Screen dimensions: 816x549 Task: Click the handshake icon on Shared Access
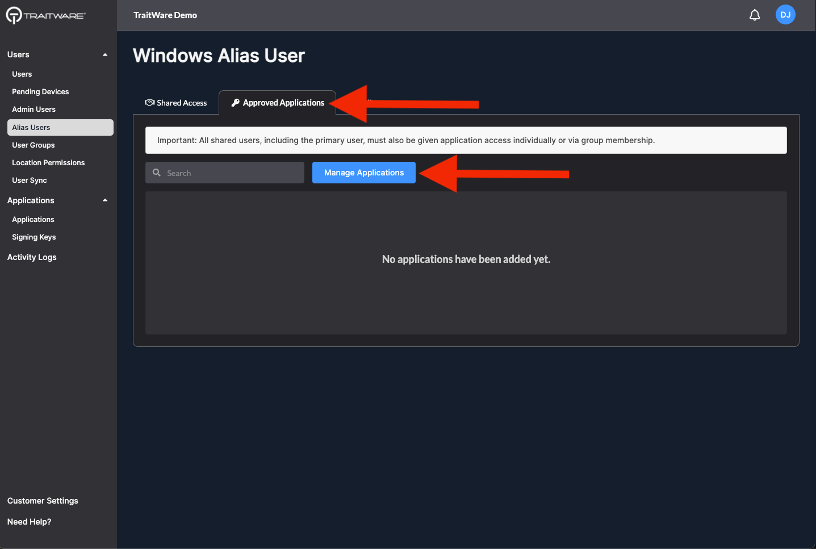(150, 103)
